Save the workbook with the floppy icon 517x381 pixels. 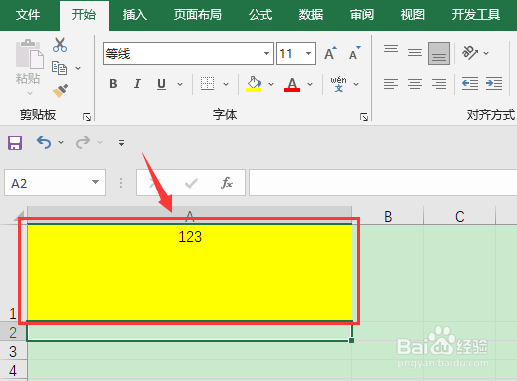[x=15, y=143]
